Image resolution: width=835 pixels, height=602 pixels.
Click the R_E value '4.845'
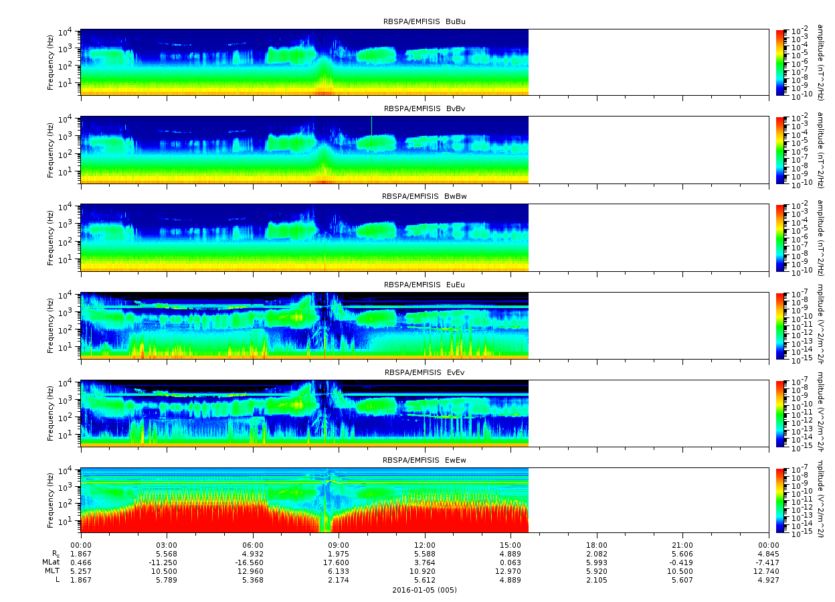tap(768, 553)
